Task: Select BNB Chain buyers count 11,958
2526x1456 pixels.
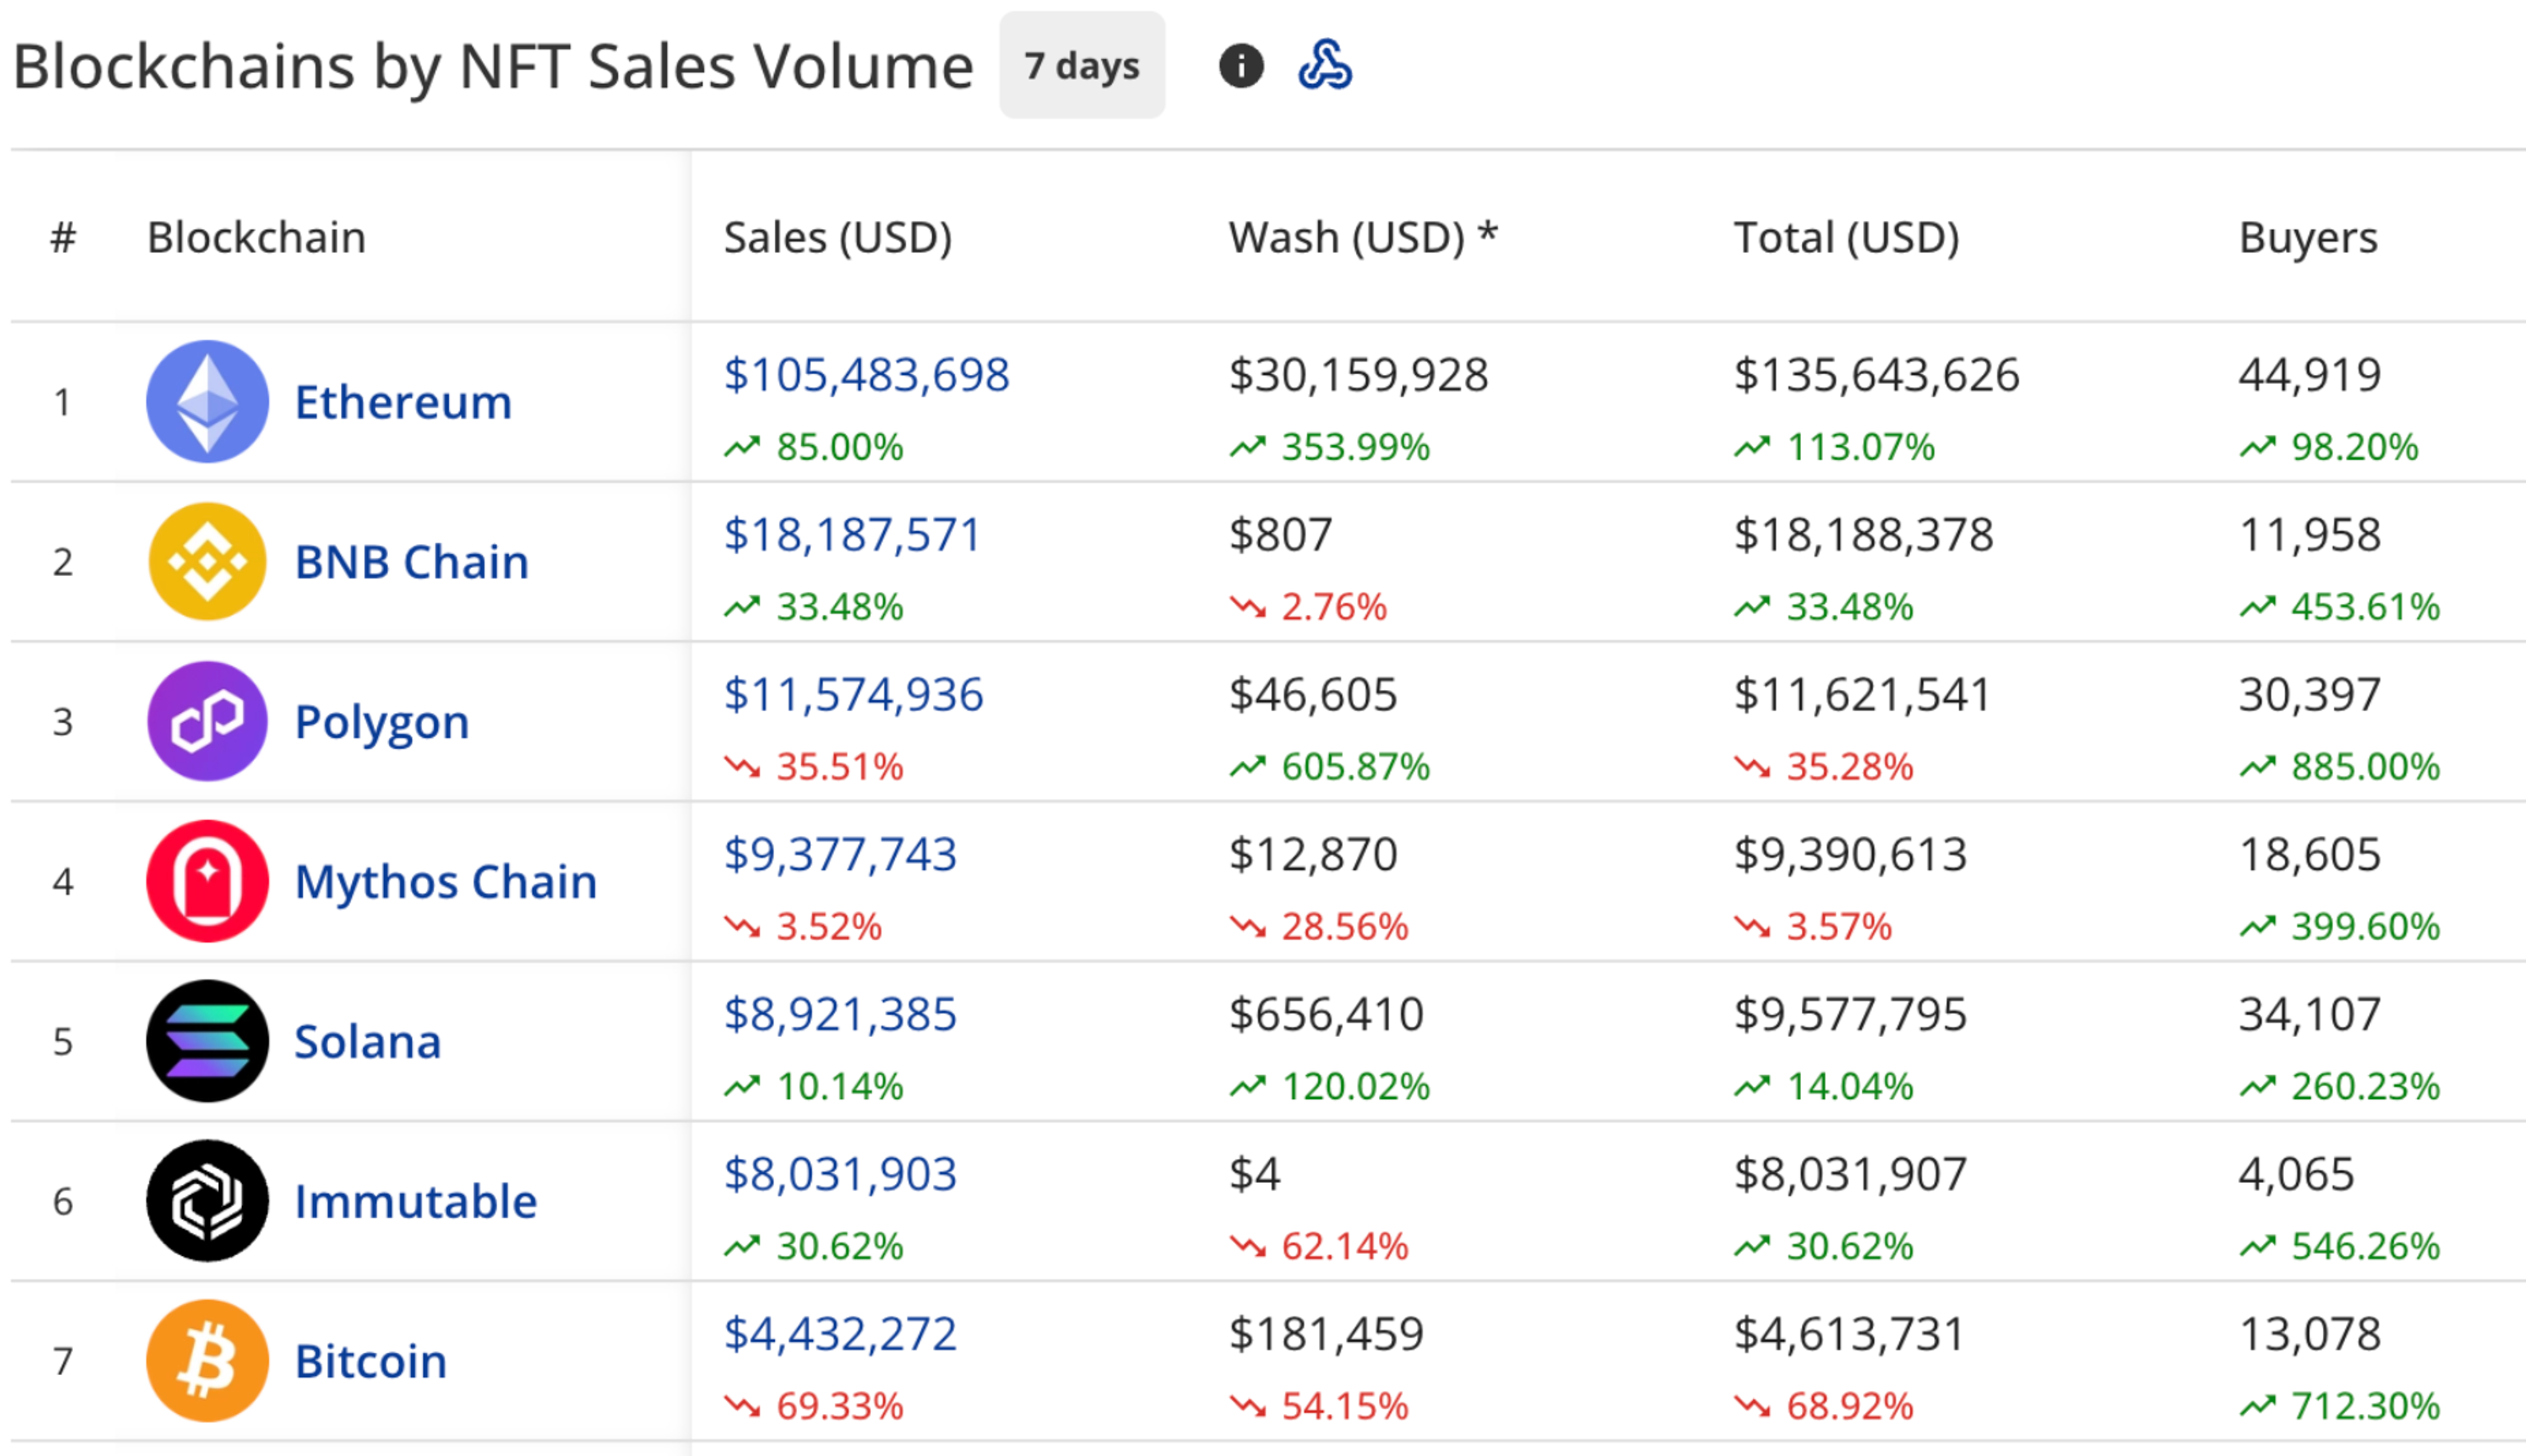Action: 2309,535
